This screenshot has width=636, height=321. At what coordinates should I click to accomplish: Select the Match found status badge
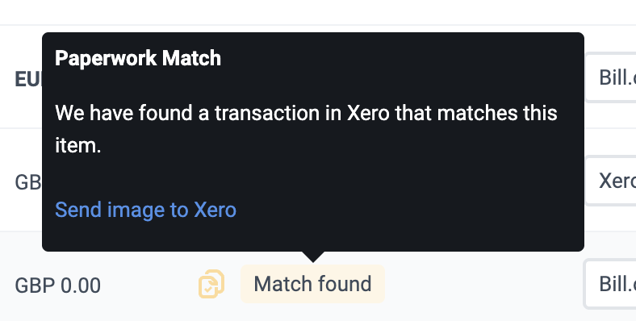click(x=312, y=284)
